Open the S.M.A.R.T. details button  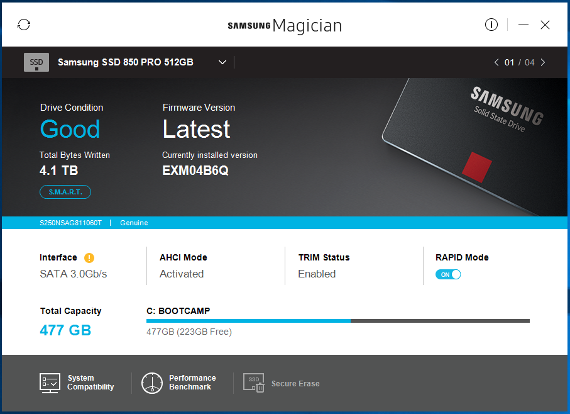pyautogui.click(x=65, y=192)
